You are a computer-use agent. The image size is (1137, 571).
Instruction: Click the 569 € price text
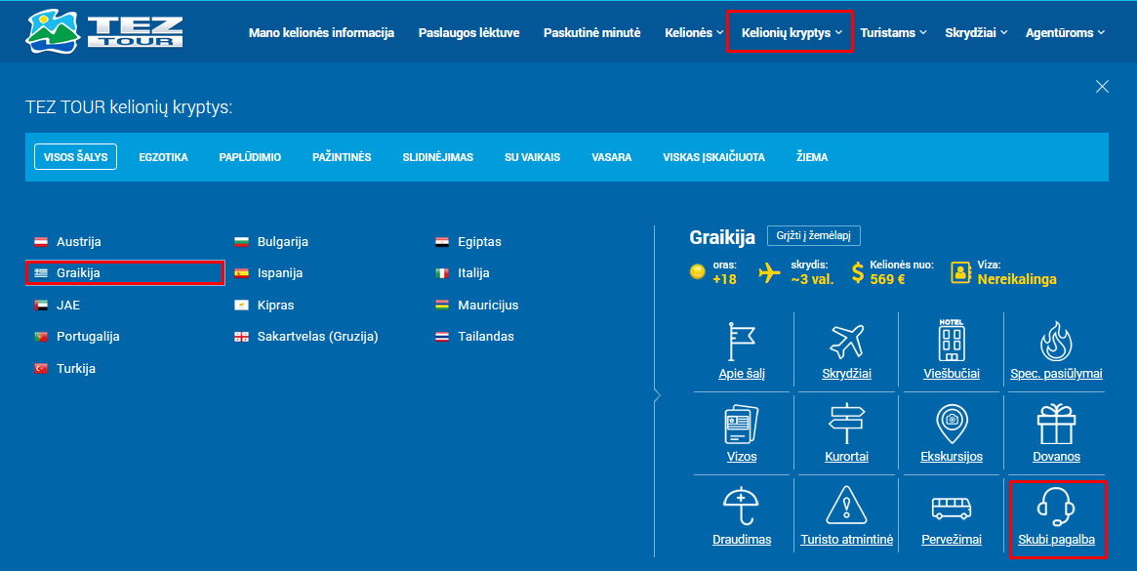click(x=887, y=279)
